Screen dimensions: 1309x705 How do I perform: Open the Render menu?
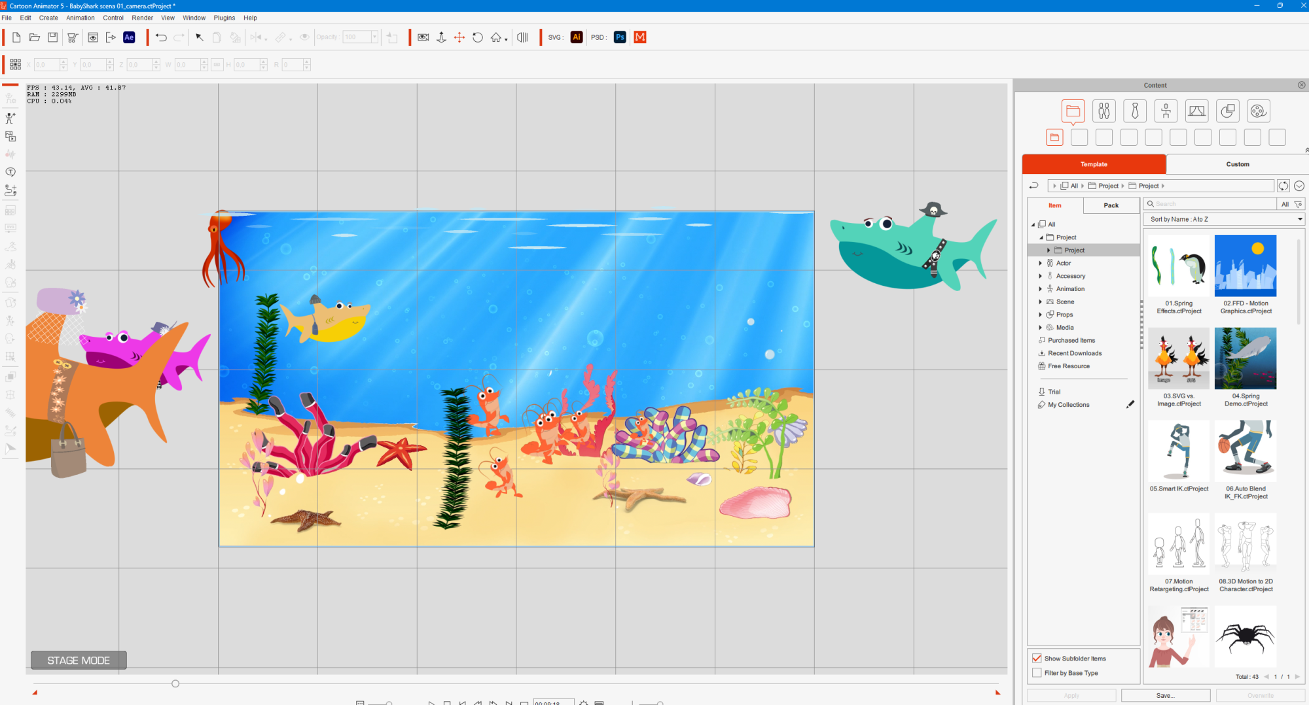point(142,18)
